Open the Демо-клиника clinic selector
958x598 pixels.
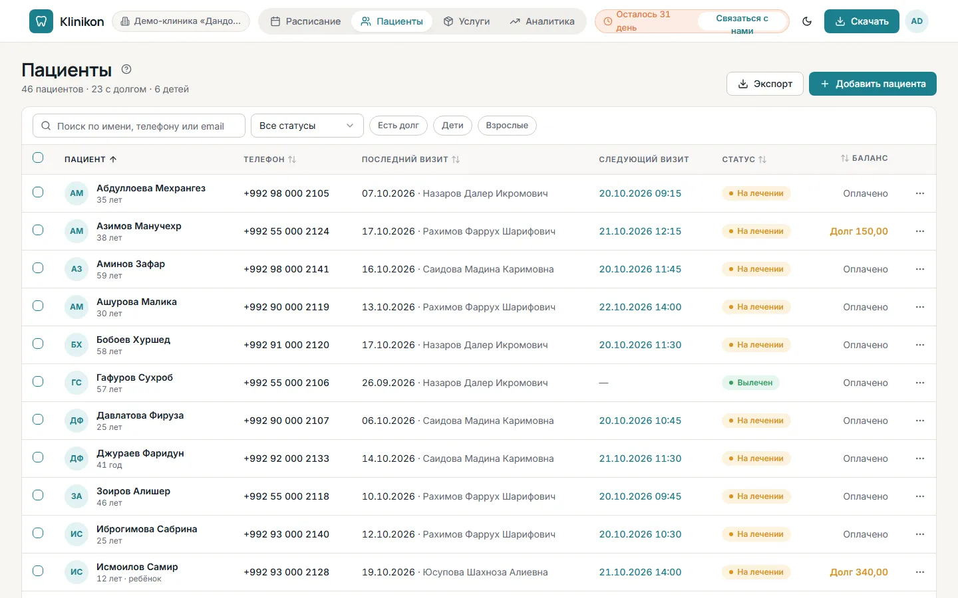[x=181, y=21]
